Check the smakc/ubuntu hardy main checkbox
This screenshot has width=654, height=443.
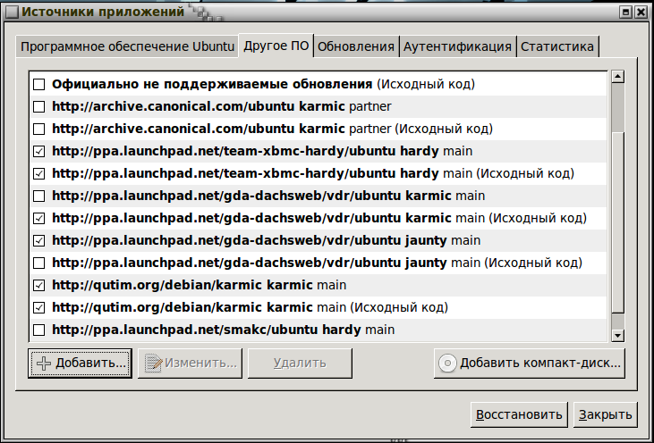[38, 330]
